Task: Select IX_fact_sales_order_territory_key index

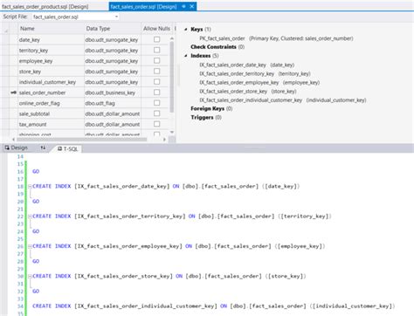Action: (x=255, y=73)
